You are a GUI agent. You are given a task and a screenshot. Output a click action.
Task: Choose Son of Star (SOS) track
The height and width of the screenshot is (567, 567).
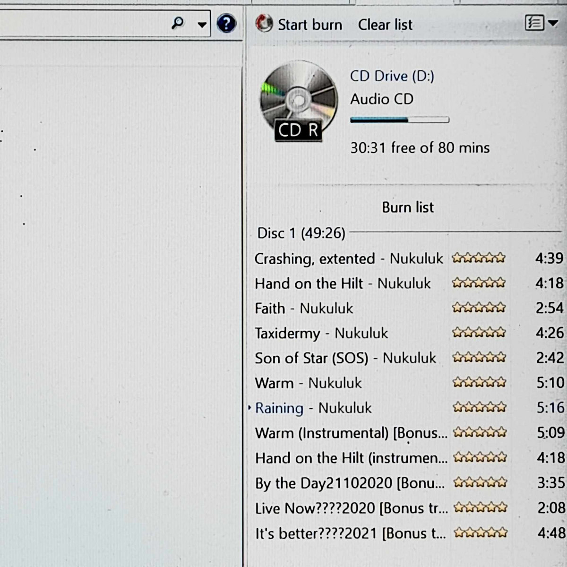coord(345,358)
